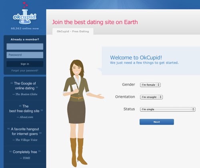200x168 pixels.
Task: Click the Sign in button
Action: pos(25,64)
